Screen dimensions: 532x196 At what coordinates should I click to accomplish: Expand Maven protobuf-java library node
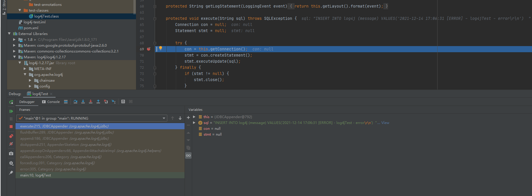[14, 45]
